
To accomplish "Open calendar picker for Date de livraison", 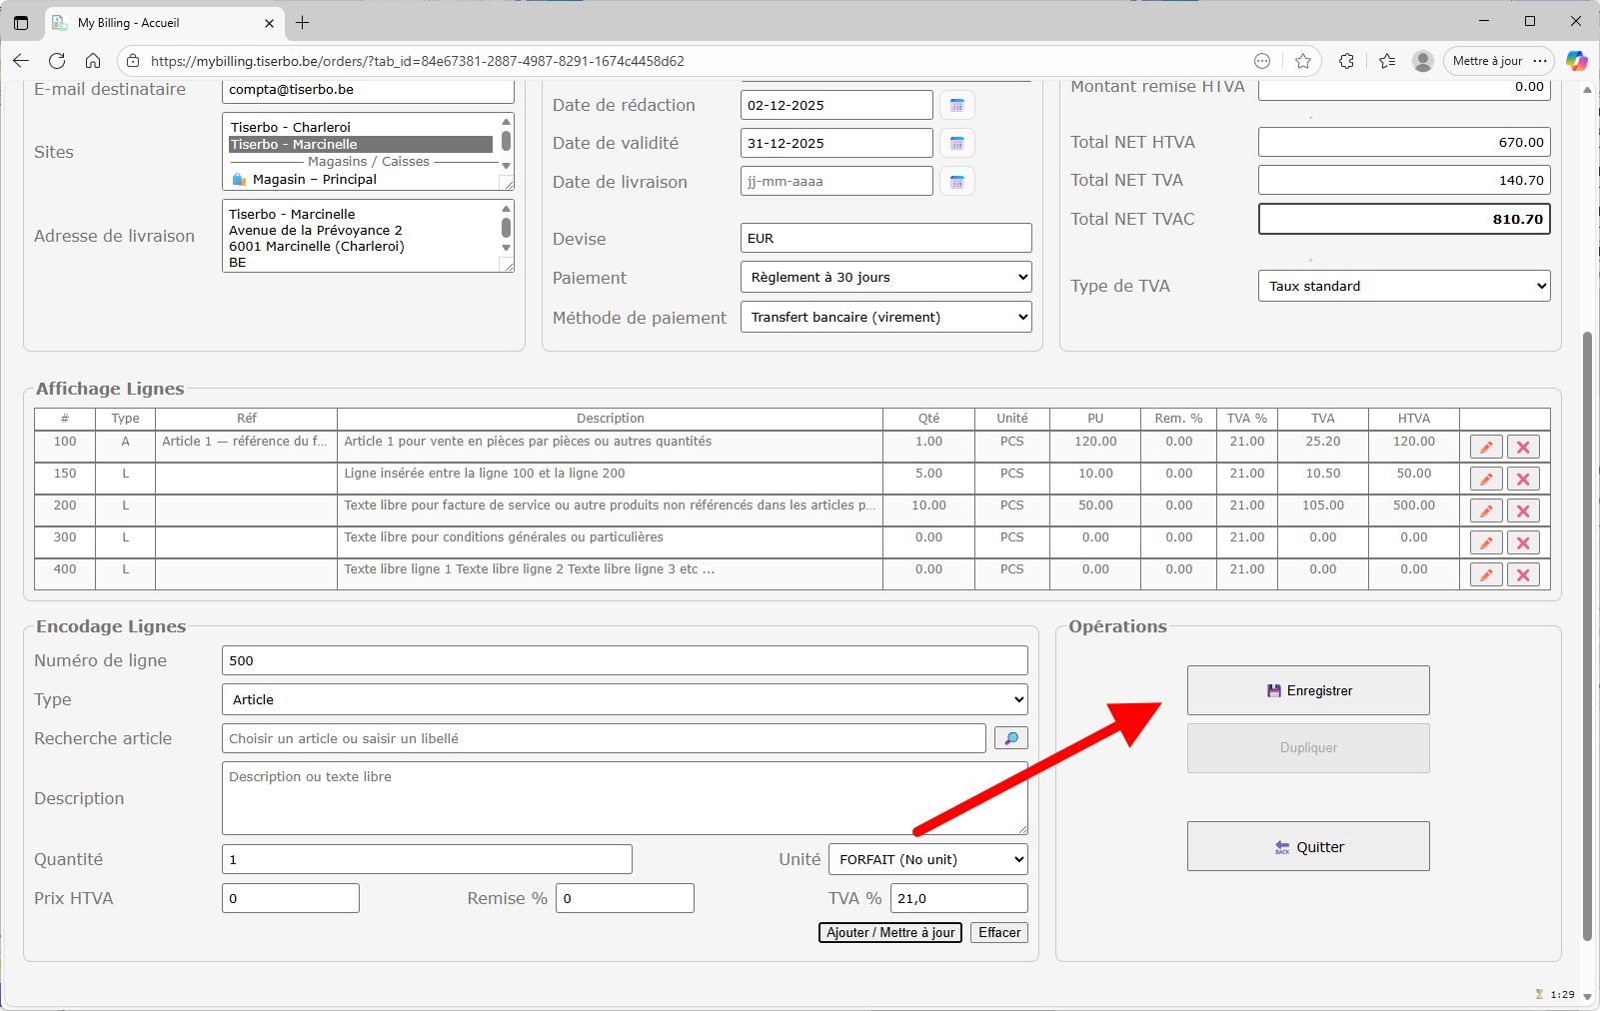I will (x=956, y=182).
